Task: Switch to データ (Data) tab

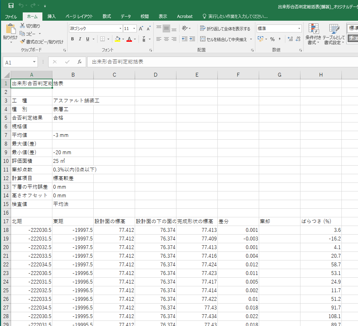Action: [126, 17]
